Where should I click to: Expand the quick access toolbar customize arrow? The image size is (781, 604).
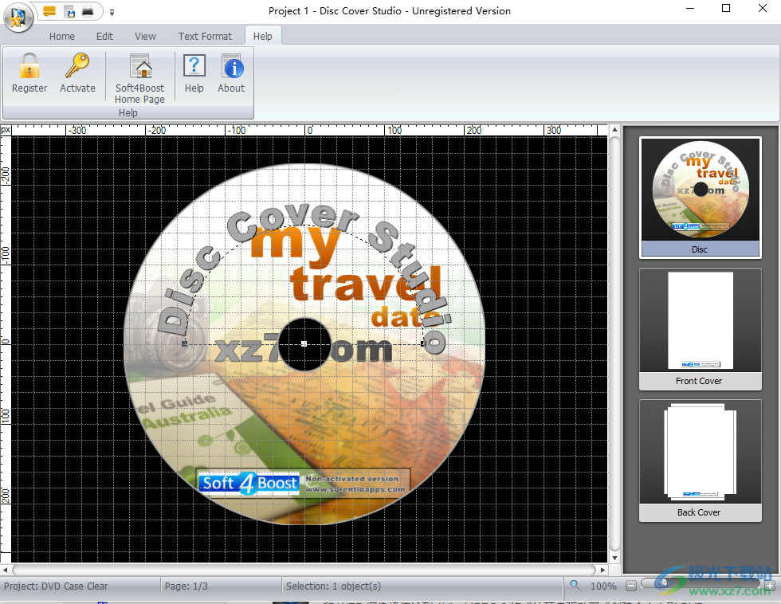pyautogui.click(x=112, y=13)
